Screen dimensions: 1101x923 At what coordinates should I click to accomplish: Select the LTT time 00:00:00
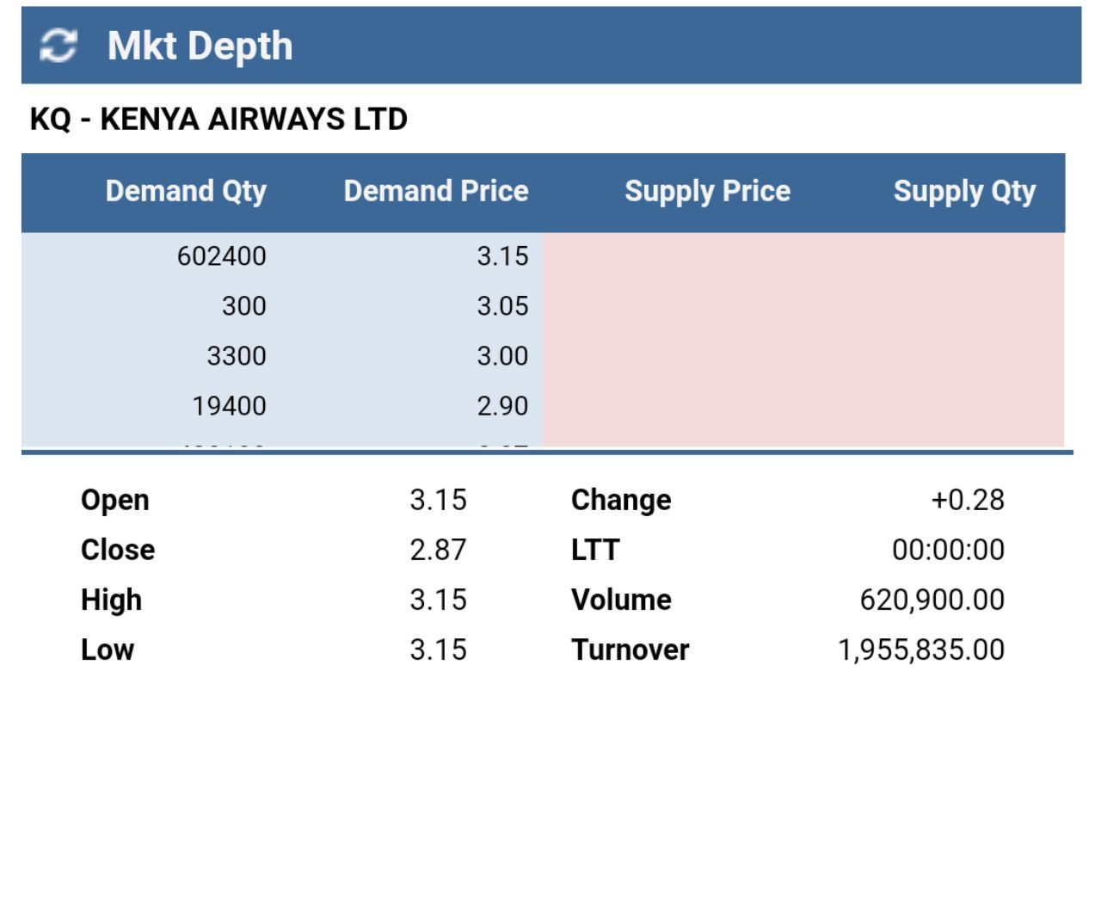pyautogui.click(x=948, y=550)
